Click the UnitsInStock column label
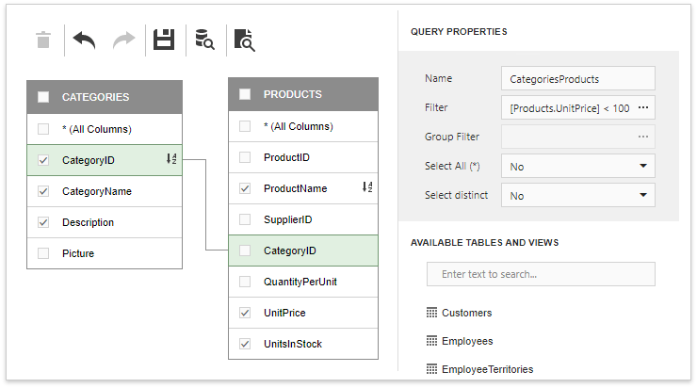 click(293, 344)
